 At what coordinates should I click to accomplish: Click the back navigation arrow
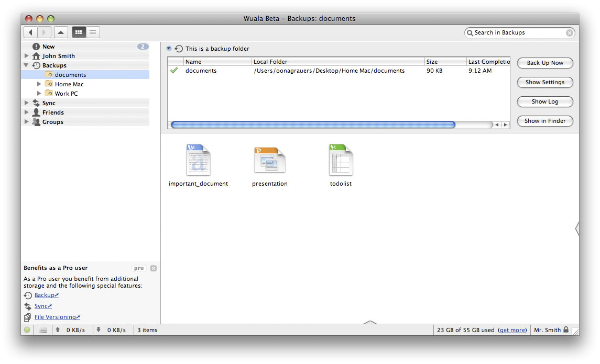click(x=30, y=32)
